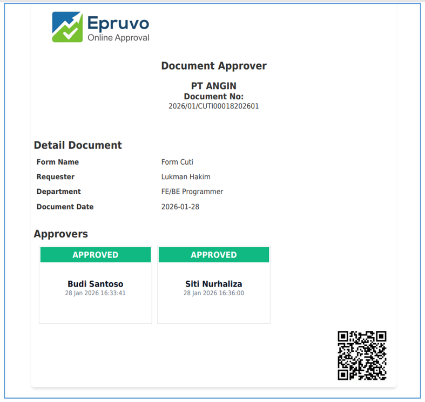Click the Epruvo chart checkmark logo icon
Screen dimensions: 425x402
click(68, 27)
